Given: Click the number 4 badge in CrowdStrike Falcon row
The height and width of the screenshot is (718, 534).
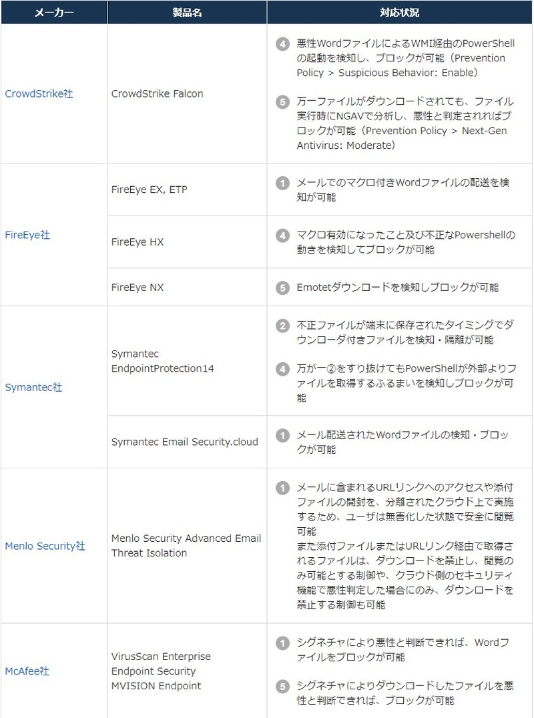Looking at the screenshot, I should pos(283,44).
